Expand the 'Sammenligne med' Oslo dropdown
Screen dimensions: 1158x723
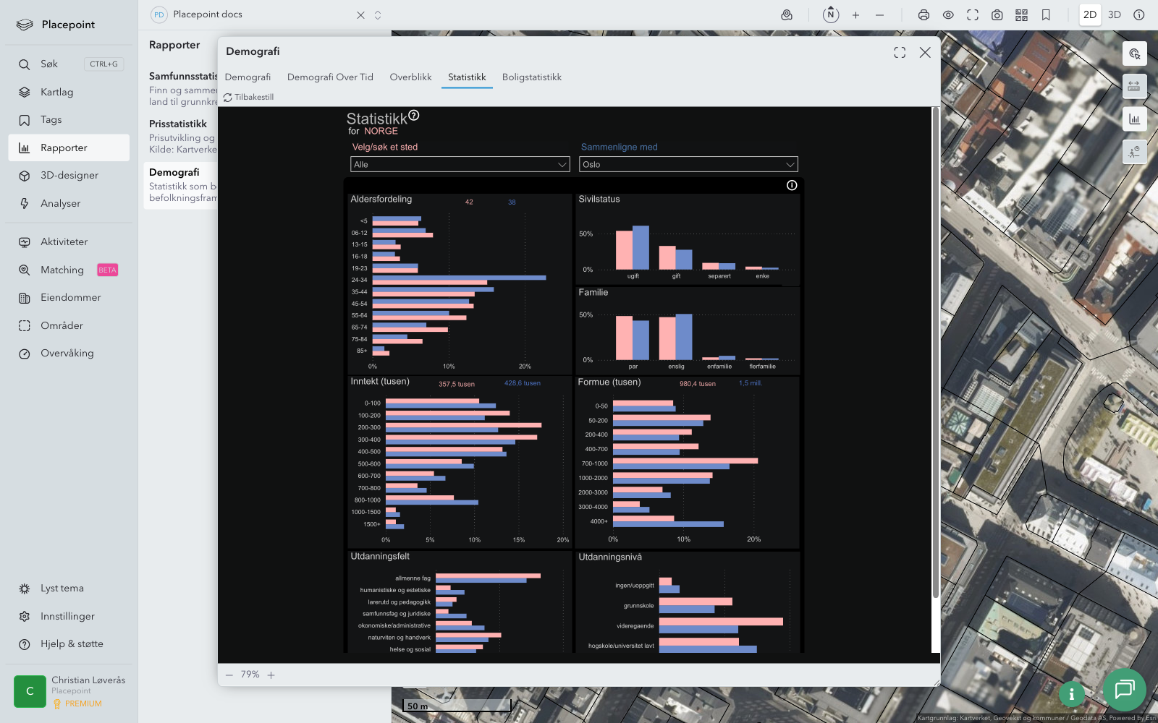[x=688, y=165]
